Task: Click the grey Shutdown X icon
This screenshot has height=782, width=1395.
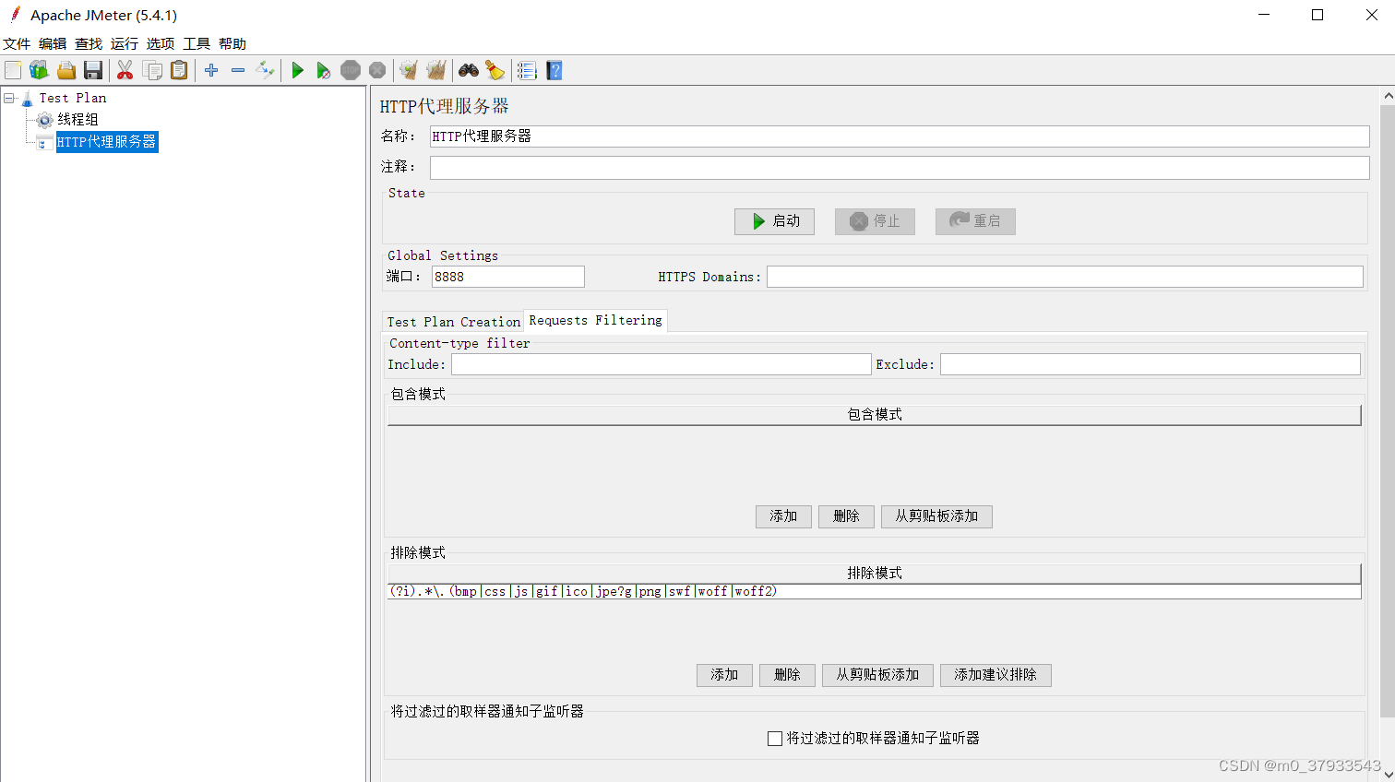Action: pos(376,70)
